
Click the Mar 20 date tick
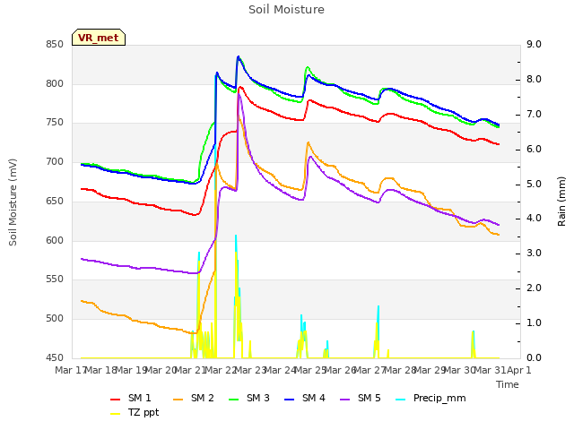point(161,371)
